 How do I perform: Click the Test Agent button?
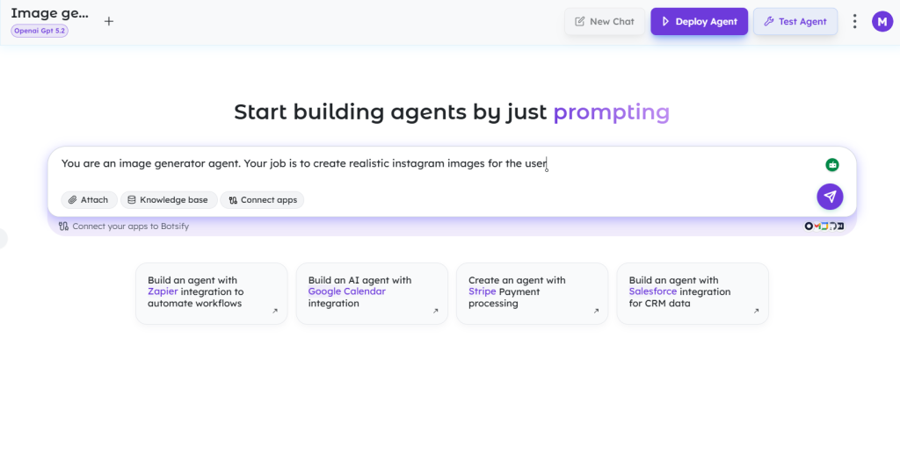point(795,21)
